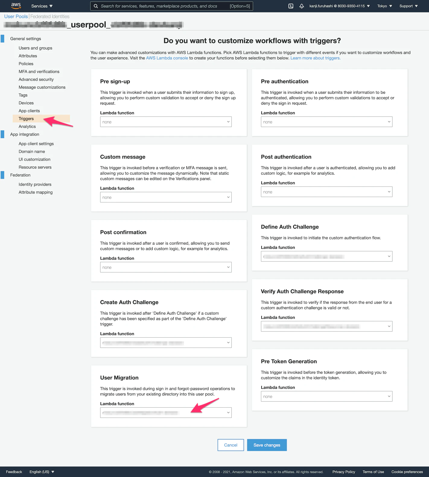
Task: Open Attributes settings
Action: pos(28,56)
